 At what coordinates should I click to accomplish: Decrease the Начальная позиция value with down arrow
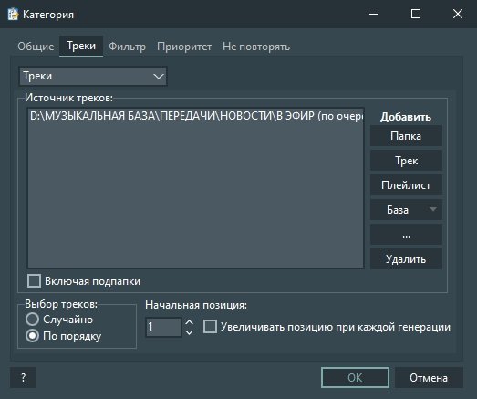(189, 332)
